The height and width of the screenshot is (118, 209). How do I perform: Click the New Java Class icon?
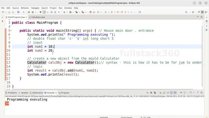coord(33,12)
